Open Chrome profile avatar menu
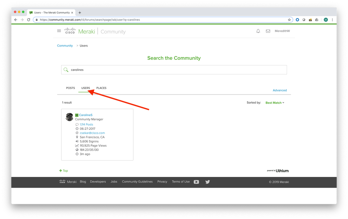This screenshot has height=219, width=348. click(326, 20)
